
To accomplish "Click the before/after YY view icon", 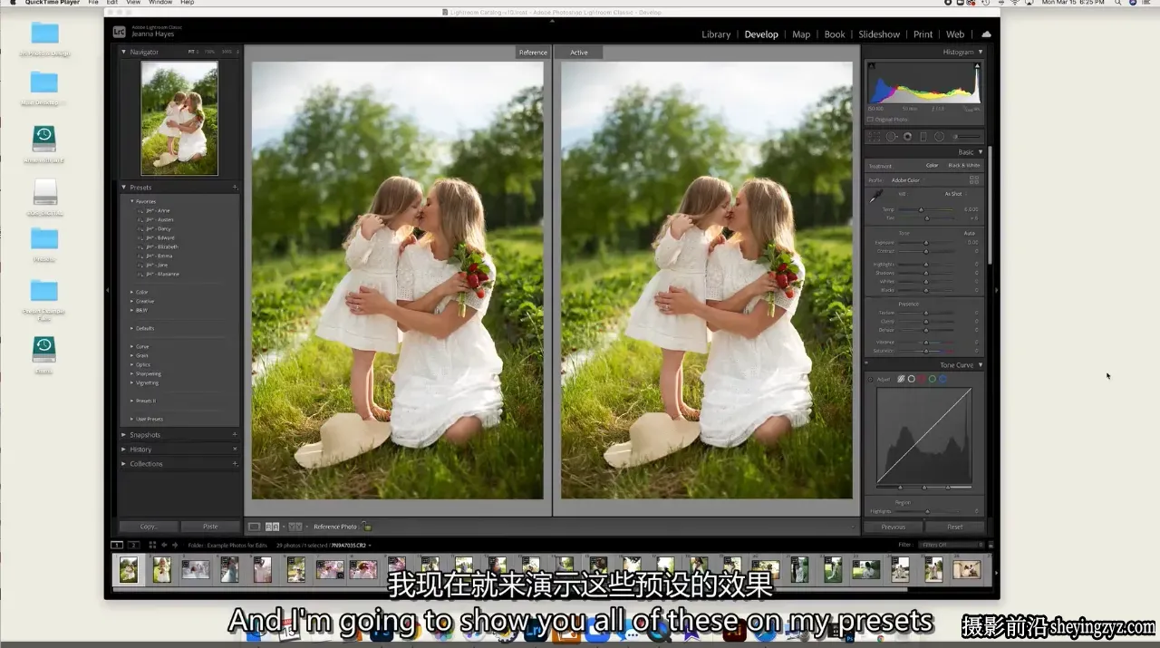I will click(295, 527).
